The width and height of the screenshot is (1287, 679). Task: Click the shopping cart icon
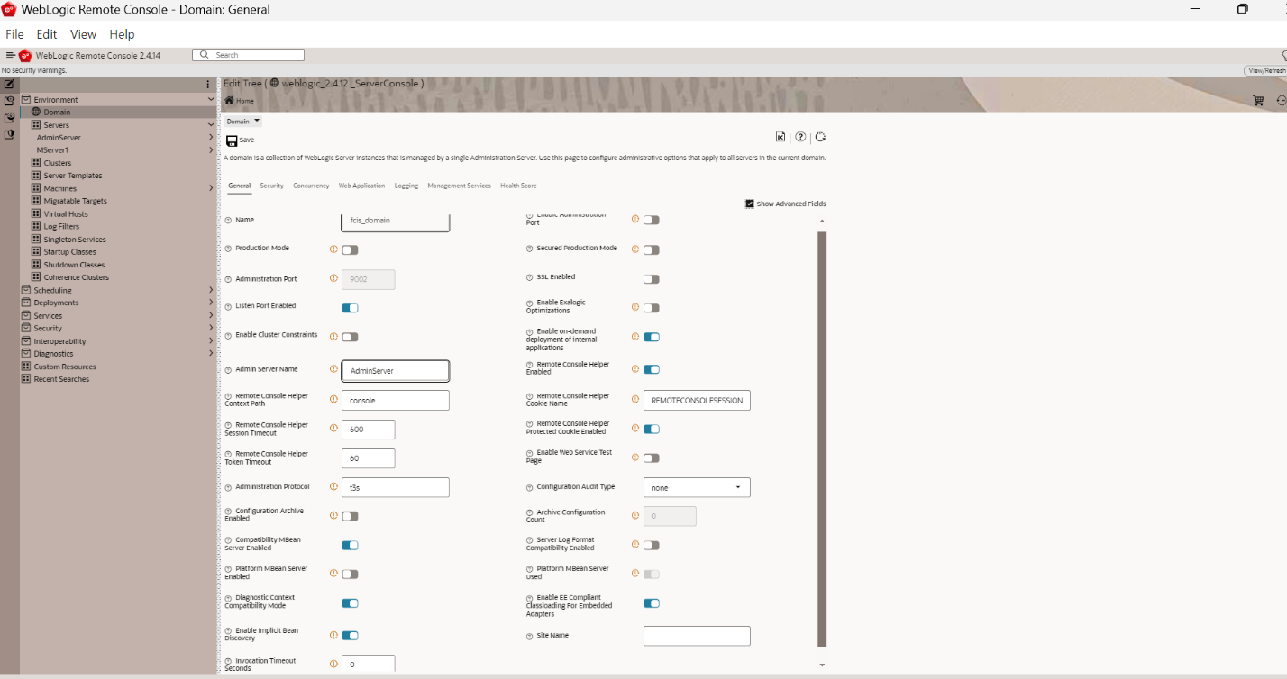point(1258,101)
